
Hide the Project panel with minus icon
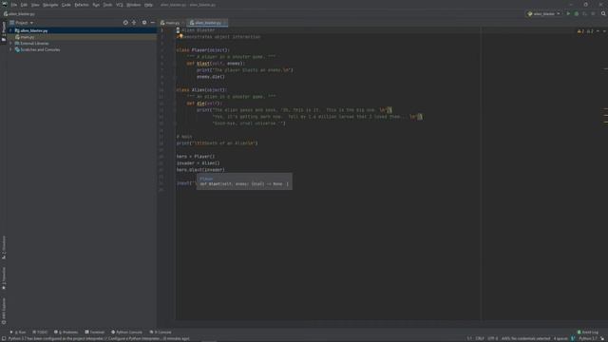click(152, 23)
